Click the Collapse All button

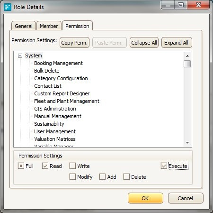point(144,43)
